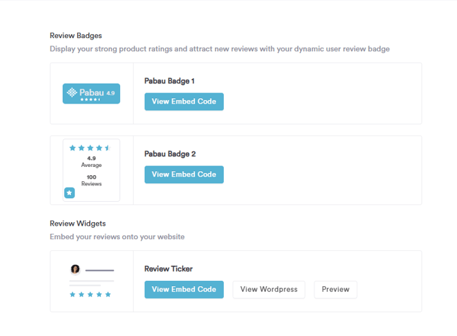Click the small stars in blue Pabau badge
The height and width of the screenshot is (336, 457).
(x=90, y=100)
